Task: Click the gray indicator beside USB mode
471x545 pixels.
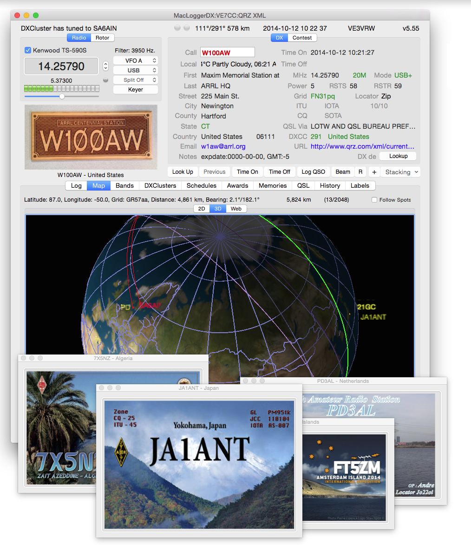Action: click(105, 80)
